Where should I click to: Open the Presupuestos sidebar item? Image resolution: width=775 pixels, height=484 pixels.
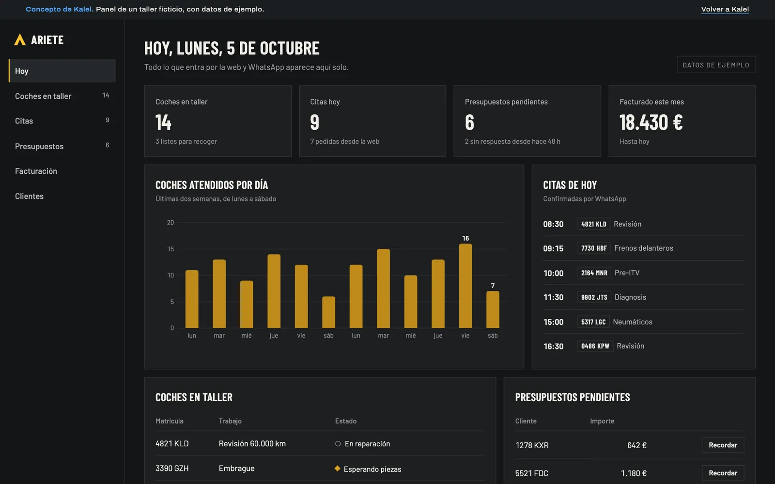click(62, 146)
